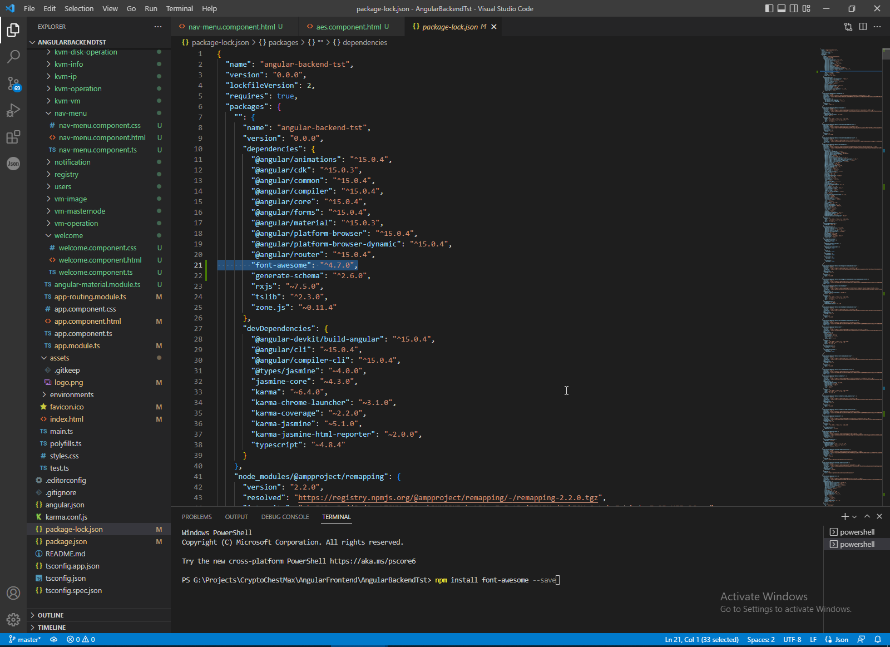Close the package-lock.json editor tab
The width and height of the screenshot is (890, 647).
click(494, 27)
